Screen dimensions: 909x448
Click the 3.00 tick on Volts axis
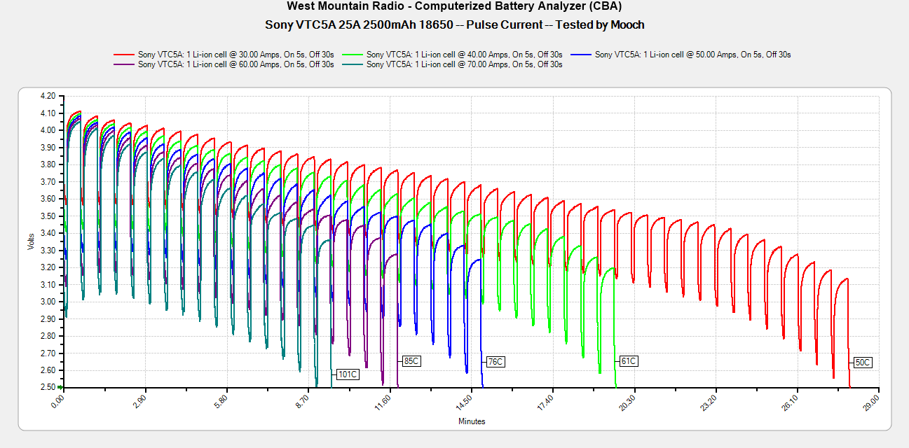click(x=48, y=302)
